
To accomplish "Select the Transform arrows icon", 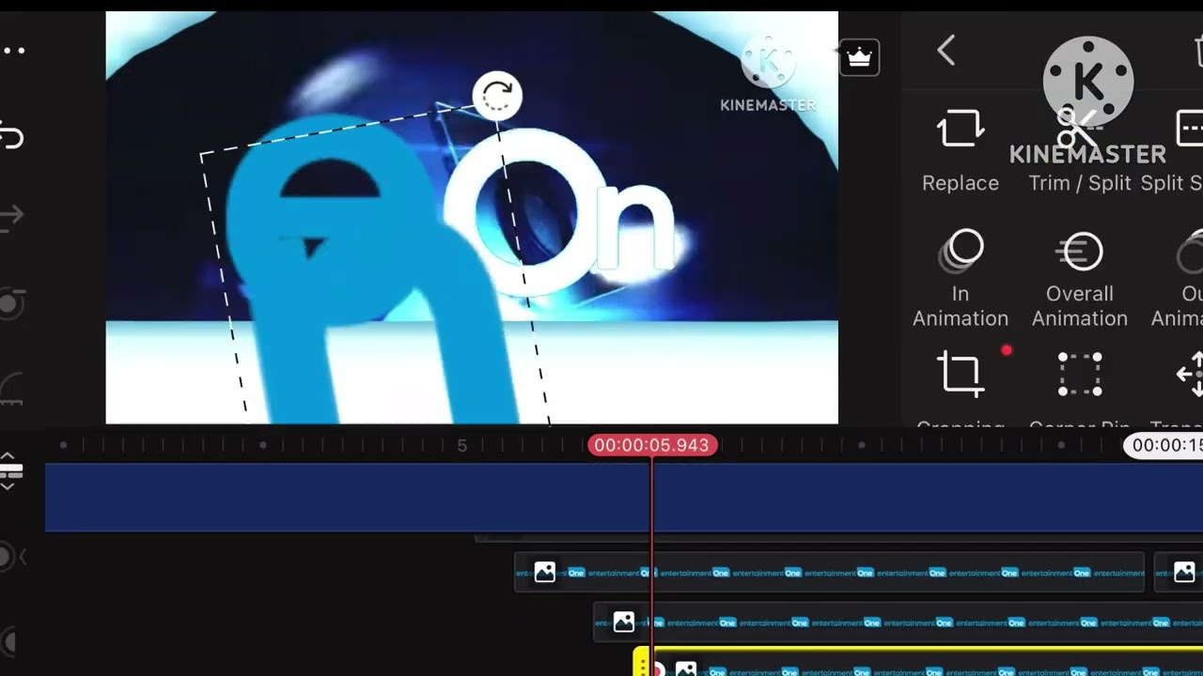I will [x=1190, y=374].
